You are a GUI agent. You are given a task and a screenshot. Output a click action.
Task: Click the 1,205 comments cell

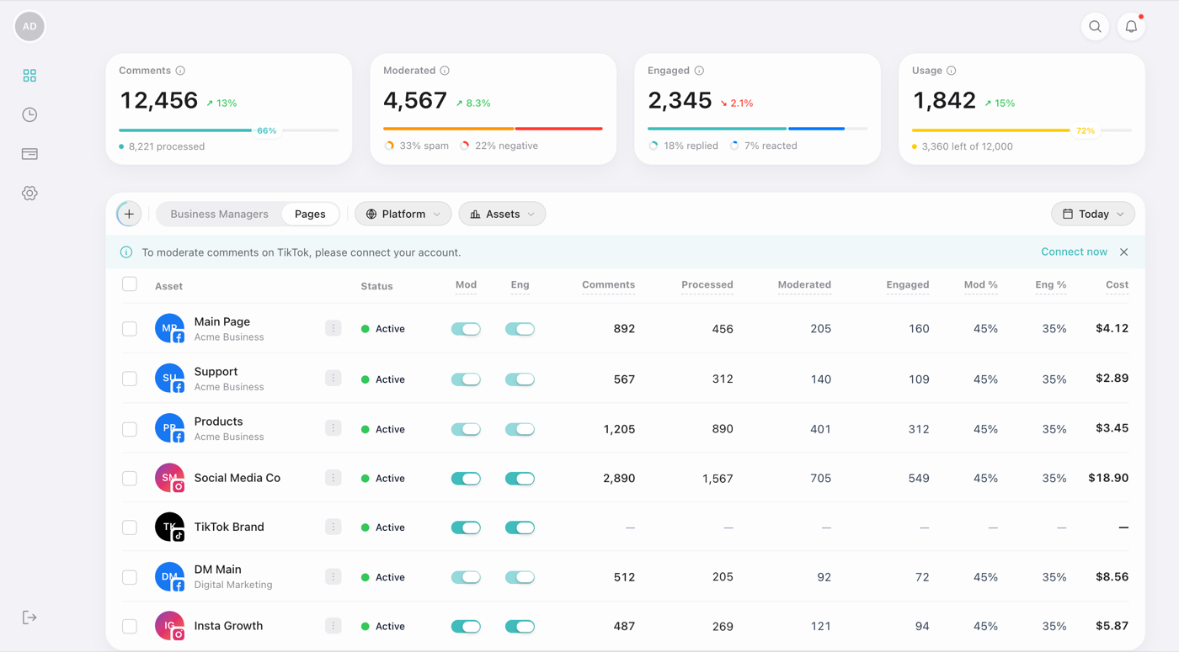click(619, 429)
